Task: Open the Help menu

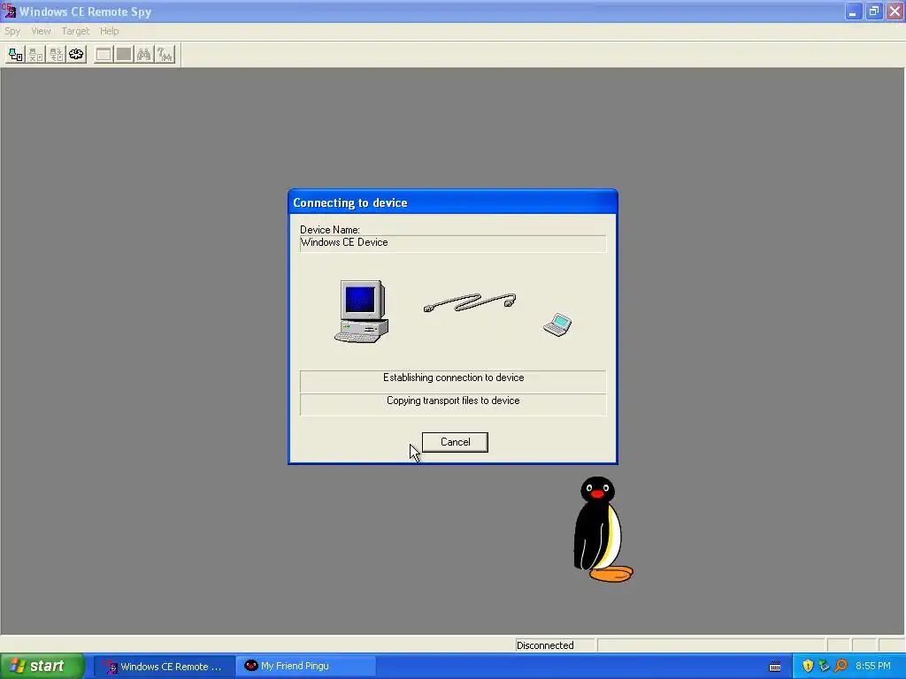Action: coord(109,31)
